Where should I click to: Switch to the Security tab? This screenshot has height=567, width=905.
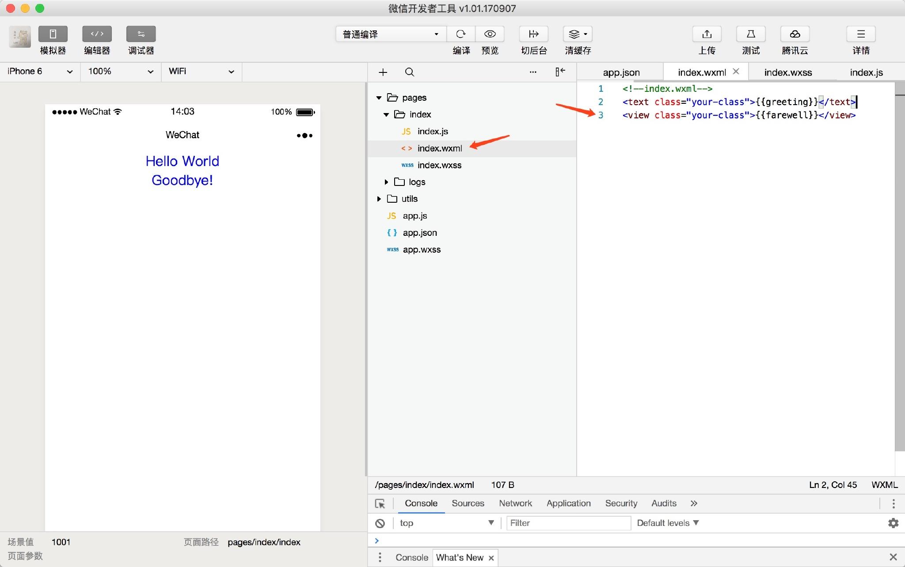pyautogui.click(x=621, y=503)
